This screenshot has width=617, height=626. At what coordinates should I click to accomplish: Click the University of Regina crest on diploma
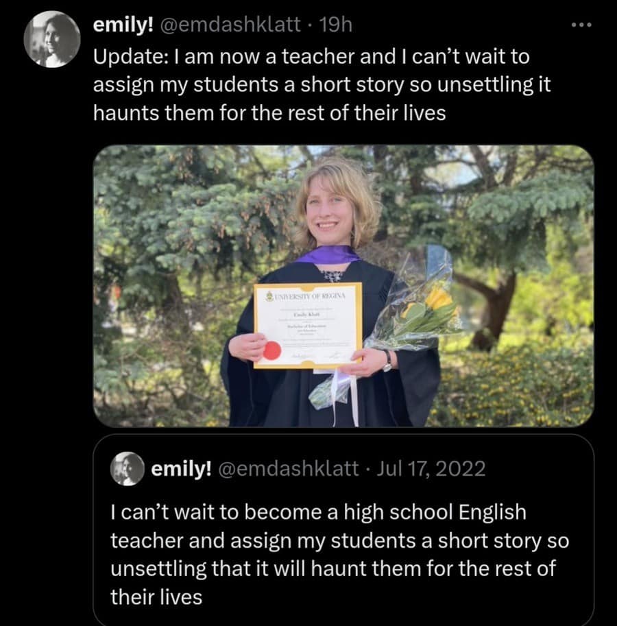point(268,296)
